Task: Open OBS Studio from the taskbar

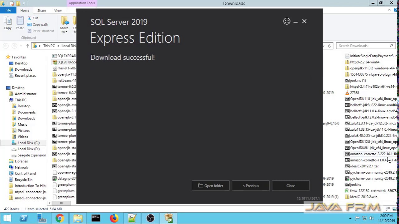Action: [150, 218]
